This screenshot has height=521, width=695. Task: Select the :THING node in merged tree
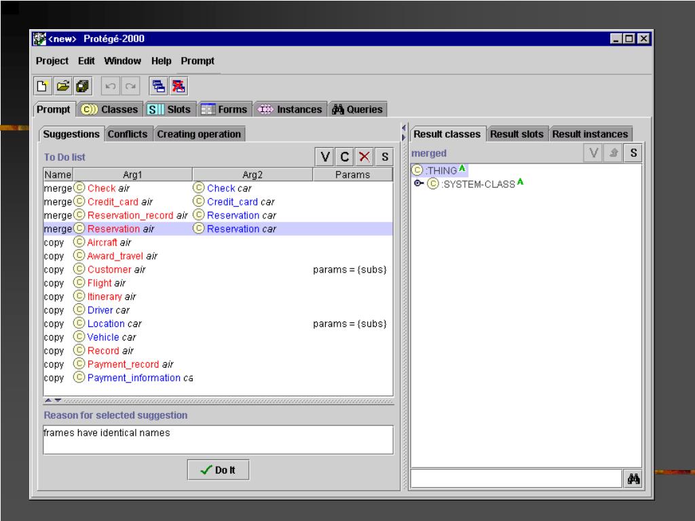click(x=439, y=170)
